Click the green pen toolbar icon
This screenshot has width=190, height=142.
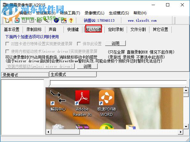47,20
